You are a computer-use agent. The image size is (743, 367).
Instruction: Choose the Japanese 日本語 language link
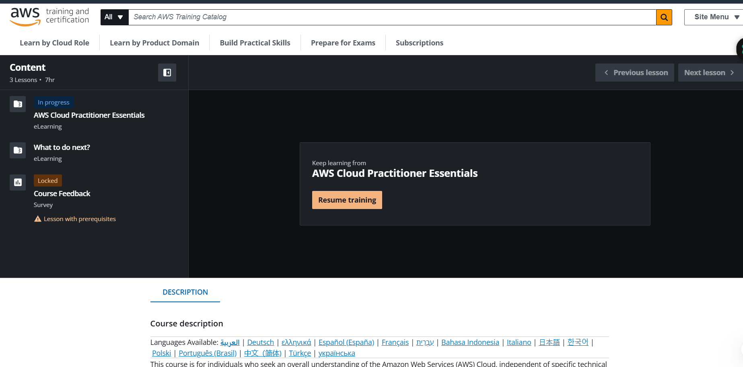pyautogui.click(x=550, y=342)
